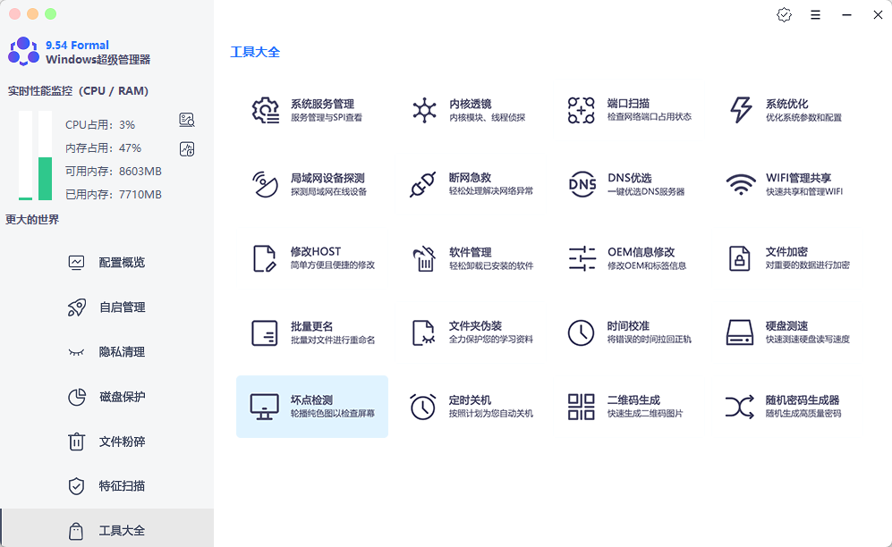892x547 pixels.
Task: Click the 二维码生成 QR code icon
Action: tap(581, 407)
